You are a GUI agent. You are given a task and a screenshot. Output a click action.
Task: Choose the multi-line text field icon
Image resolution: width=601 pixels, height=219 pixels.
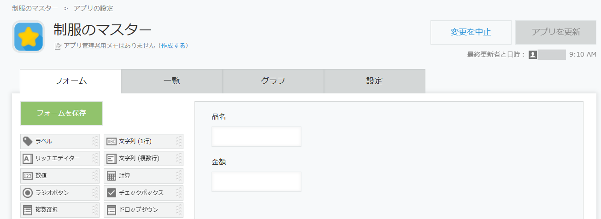pyautogui.click(x=112, y=158)
